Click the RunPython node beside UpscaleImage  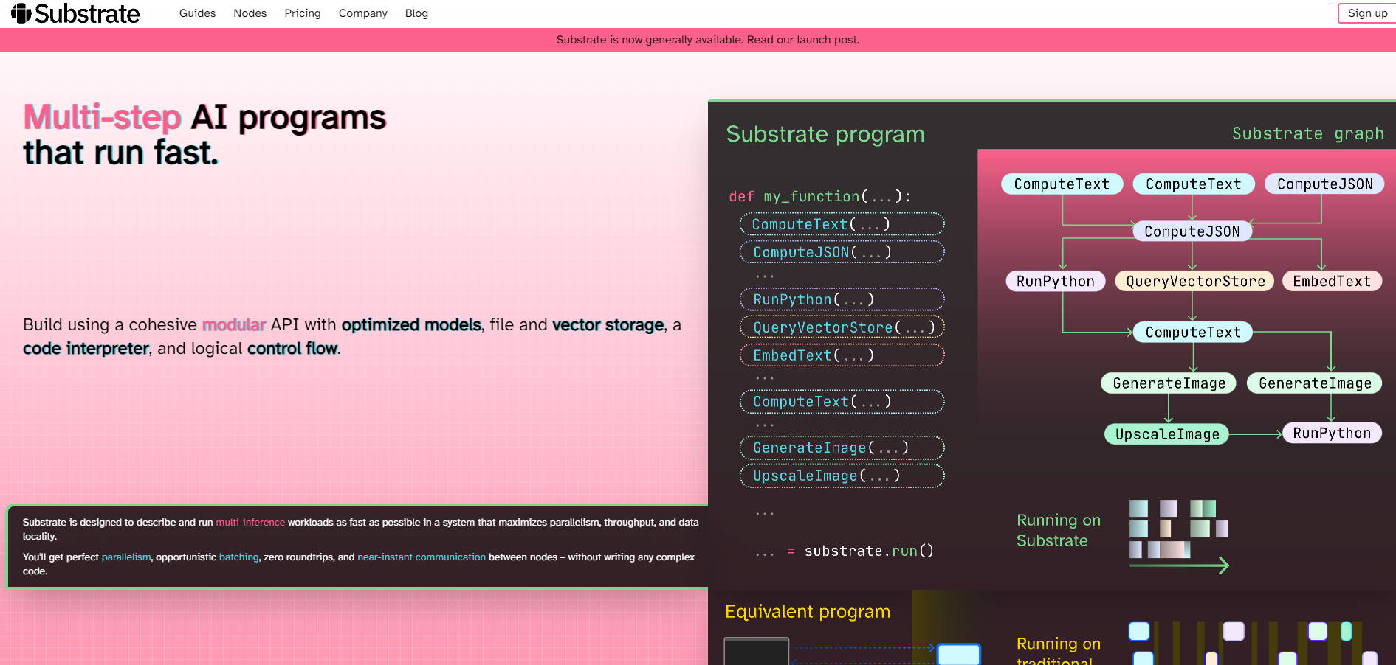[x=1331, y=433]
